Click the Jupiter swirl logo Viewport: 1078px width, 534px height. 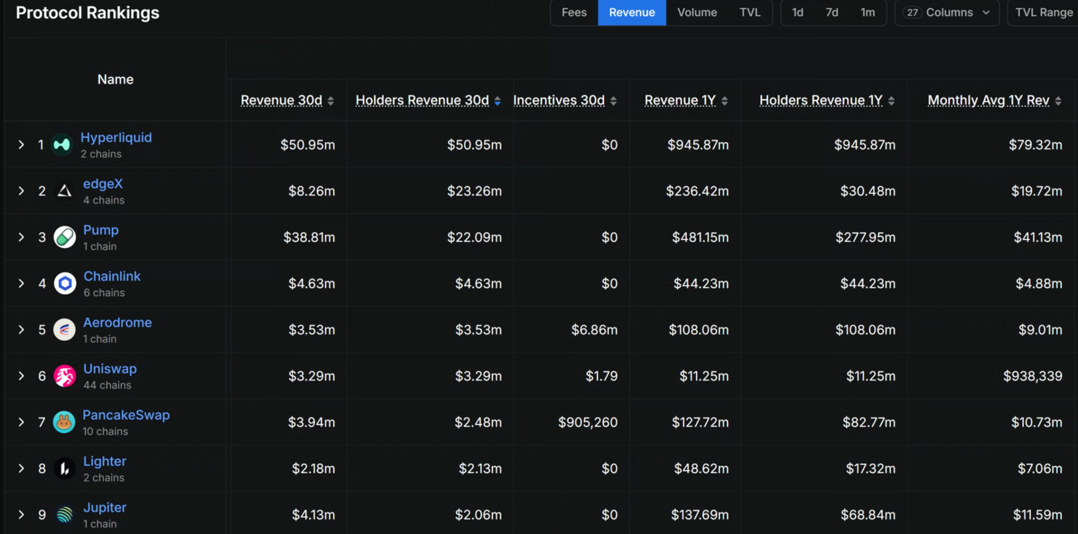[x=64, y=515]
